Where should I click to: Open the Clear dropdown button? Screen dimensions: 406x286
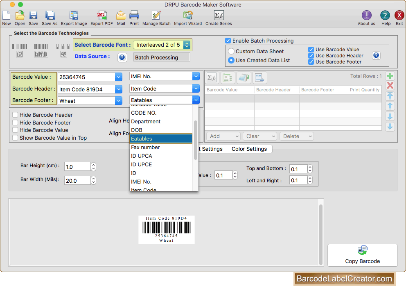[x=260, y=136]
